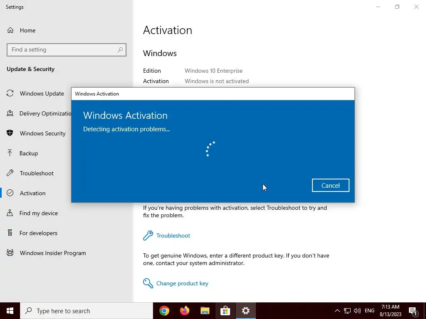Click the Find my device icon
The width and height of the screenshot is (426, 319).
(x=10, y=213)
